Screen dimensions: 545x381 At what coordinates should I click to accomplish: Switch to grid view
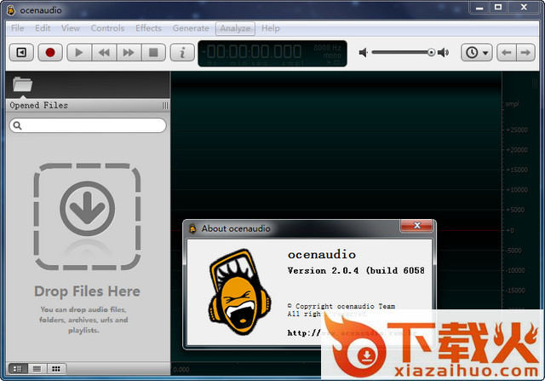click(56, 369)
